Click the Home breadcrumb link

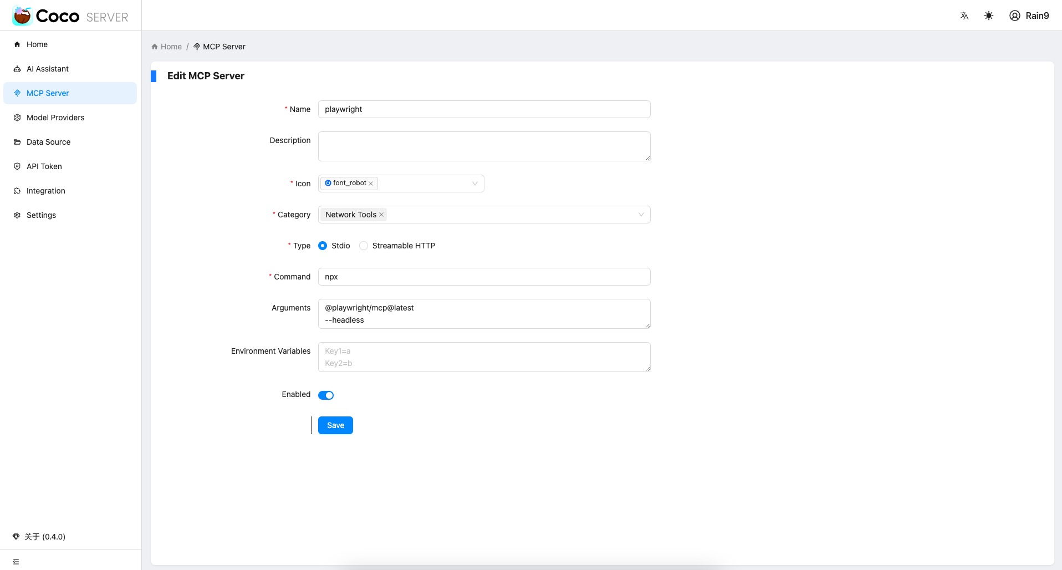point(171,47)
